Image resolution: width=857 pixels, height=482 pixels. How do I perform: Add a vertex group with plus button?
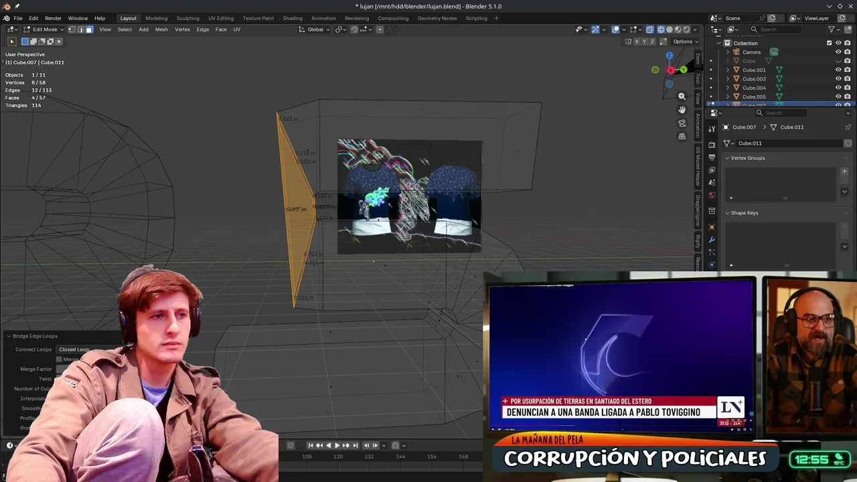pyautogui.click(x=844, y=172)
